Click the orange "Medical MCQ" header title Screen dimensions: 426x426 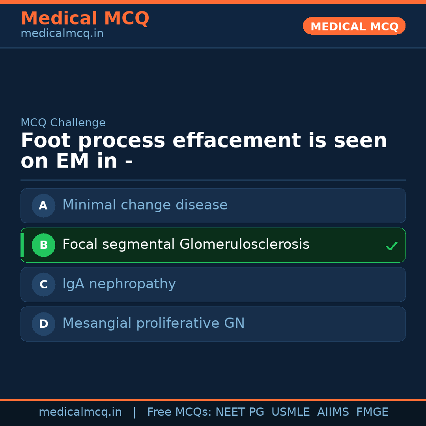85,19
